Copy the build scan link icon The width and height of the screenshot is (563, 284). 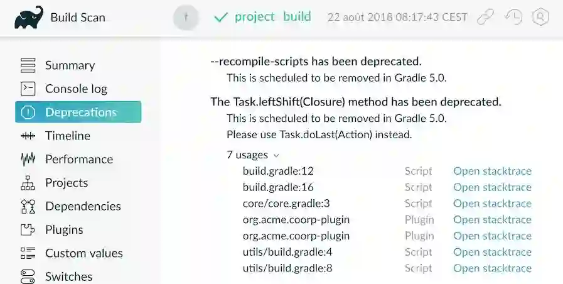click(485, 17)
